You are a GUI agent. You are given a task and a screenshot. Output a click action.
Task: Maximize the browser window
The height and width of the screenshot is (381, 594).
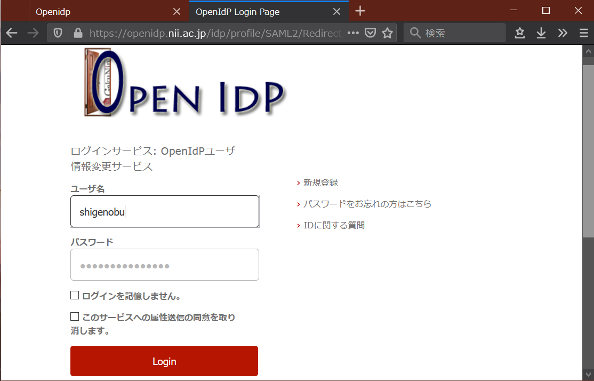[x=546, y=11]
